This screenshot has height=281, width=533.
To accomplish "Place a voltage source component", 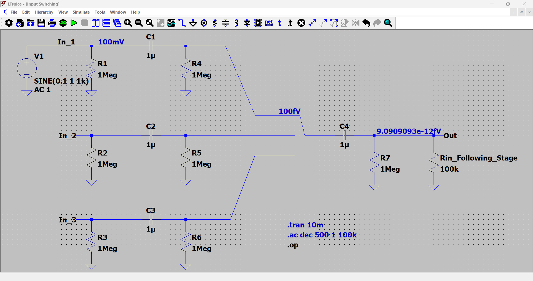I will tap(204, 23).
